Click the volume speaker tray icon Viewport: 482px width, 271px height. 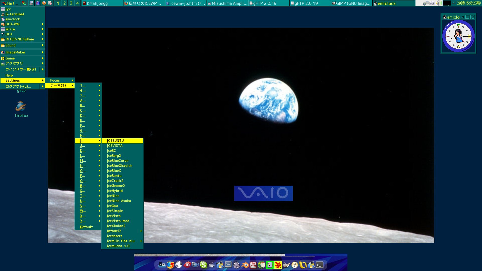[x=438, y=3]
